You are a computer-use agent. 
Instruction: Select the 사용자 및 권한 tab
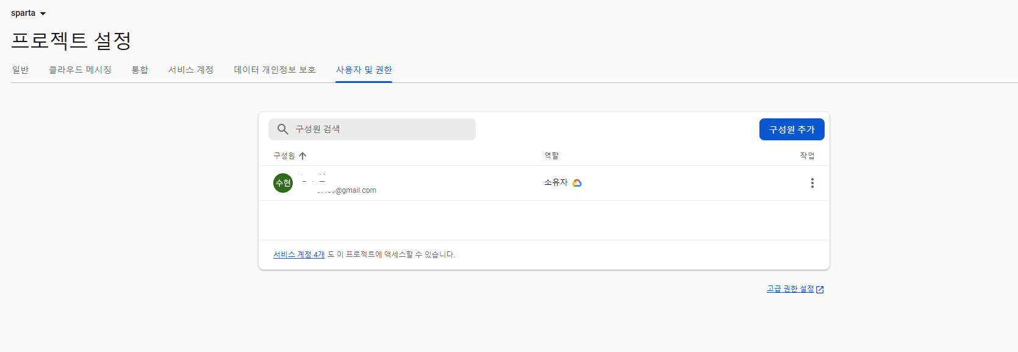pos(364,70)
